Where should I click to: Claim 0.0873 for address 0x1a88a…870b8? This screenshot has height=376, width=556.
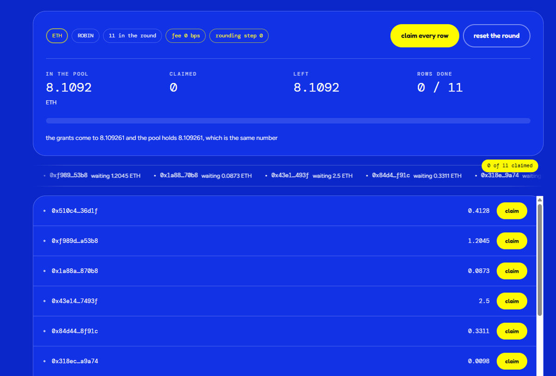[512, 271]
